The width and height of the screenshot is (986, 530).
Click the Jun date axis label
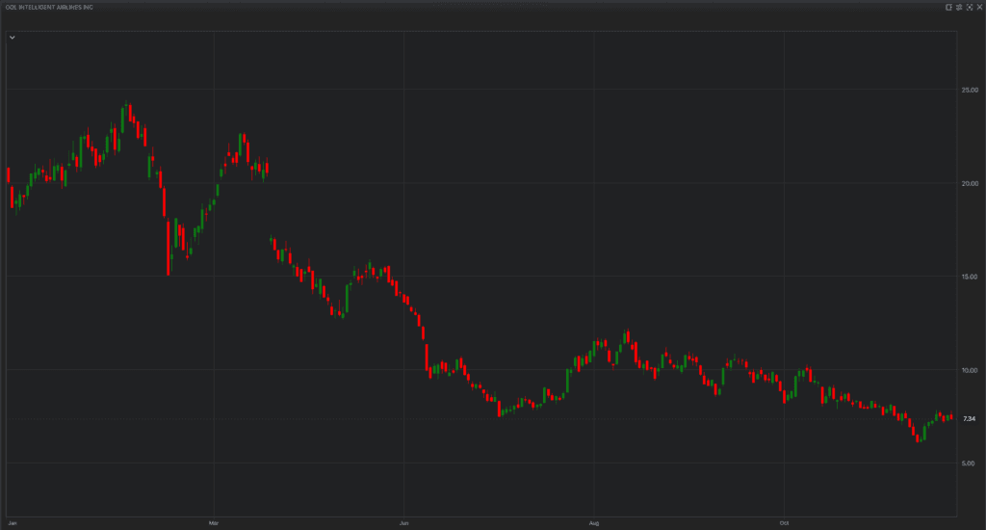[403, 523]
